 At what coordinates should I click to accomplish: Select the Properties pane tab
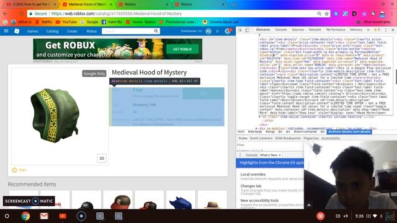tap(311, 138)
